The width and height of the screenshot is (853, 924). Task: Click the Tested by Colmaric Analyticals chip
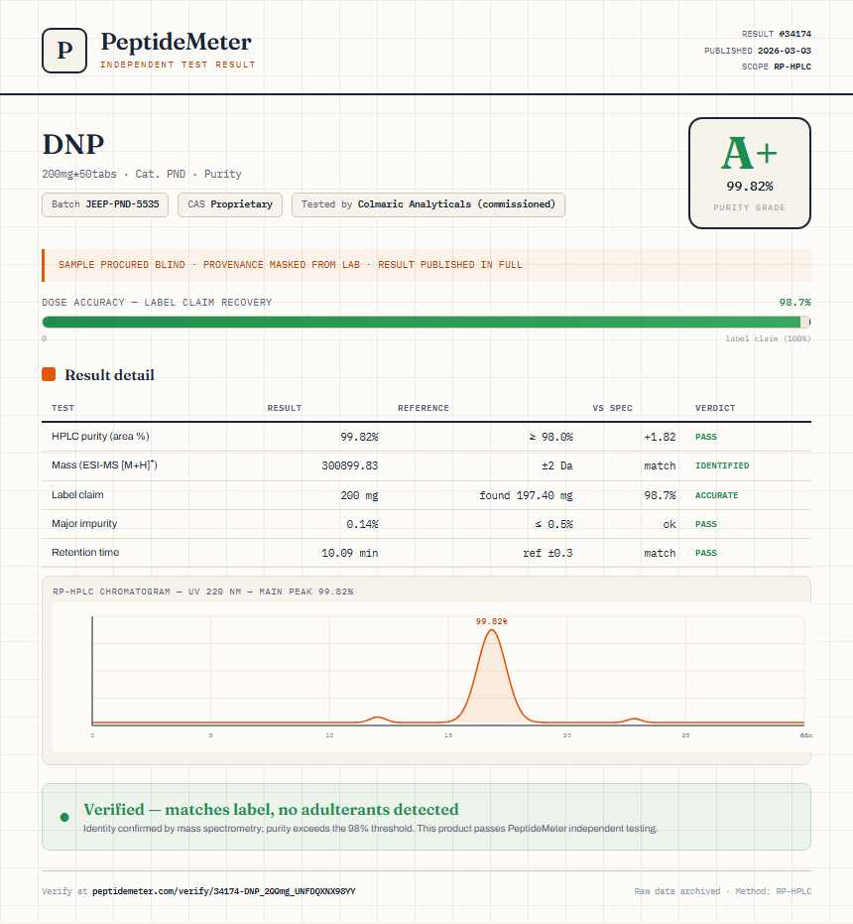pos(428,204)
